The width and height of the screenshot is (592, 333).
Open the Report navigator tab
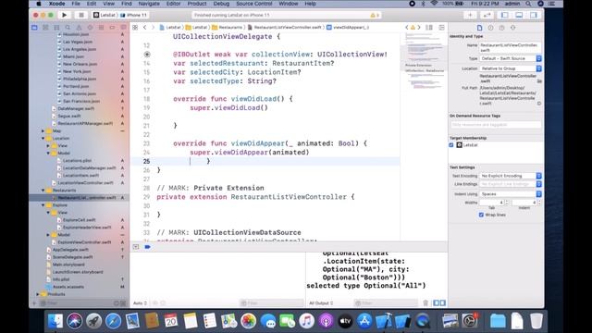123,28
